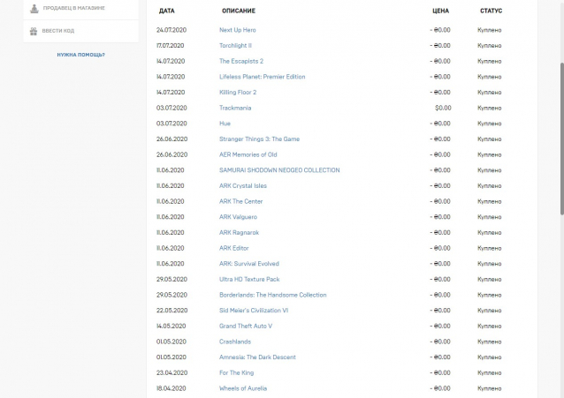Click Ultra HD Texture Pack link

(249, 279)
